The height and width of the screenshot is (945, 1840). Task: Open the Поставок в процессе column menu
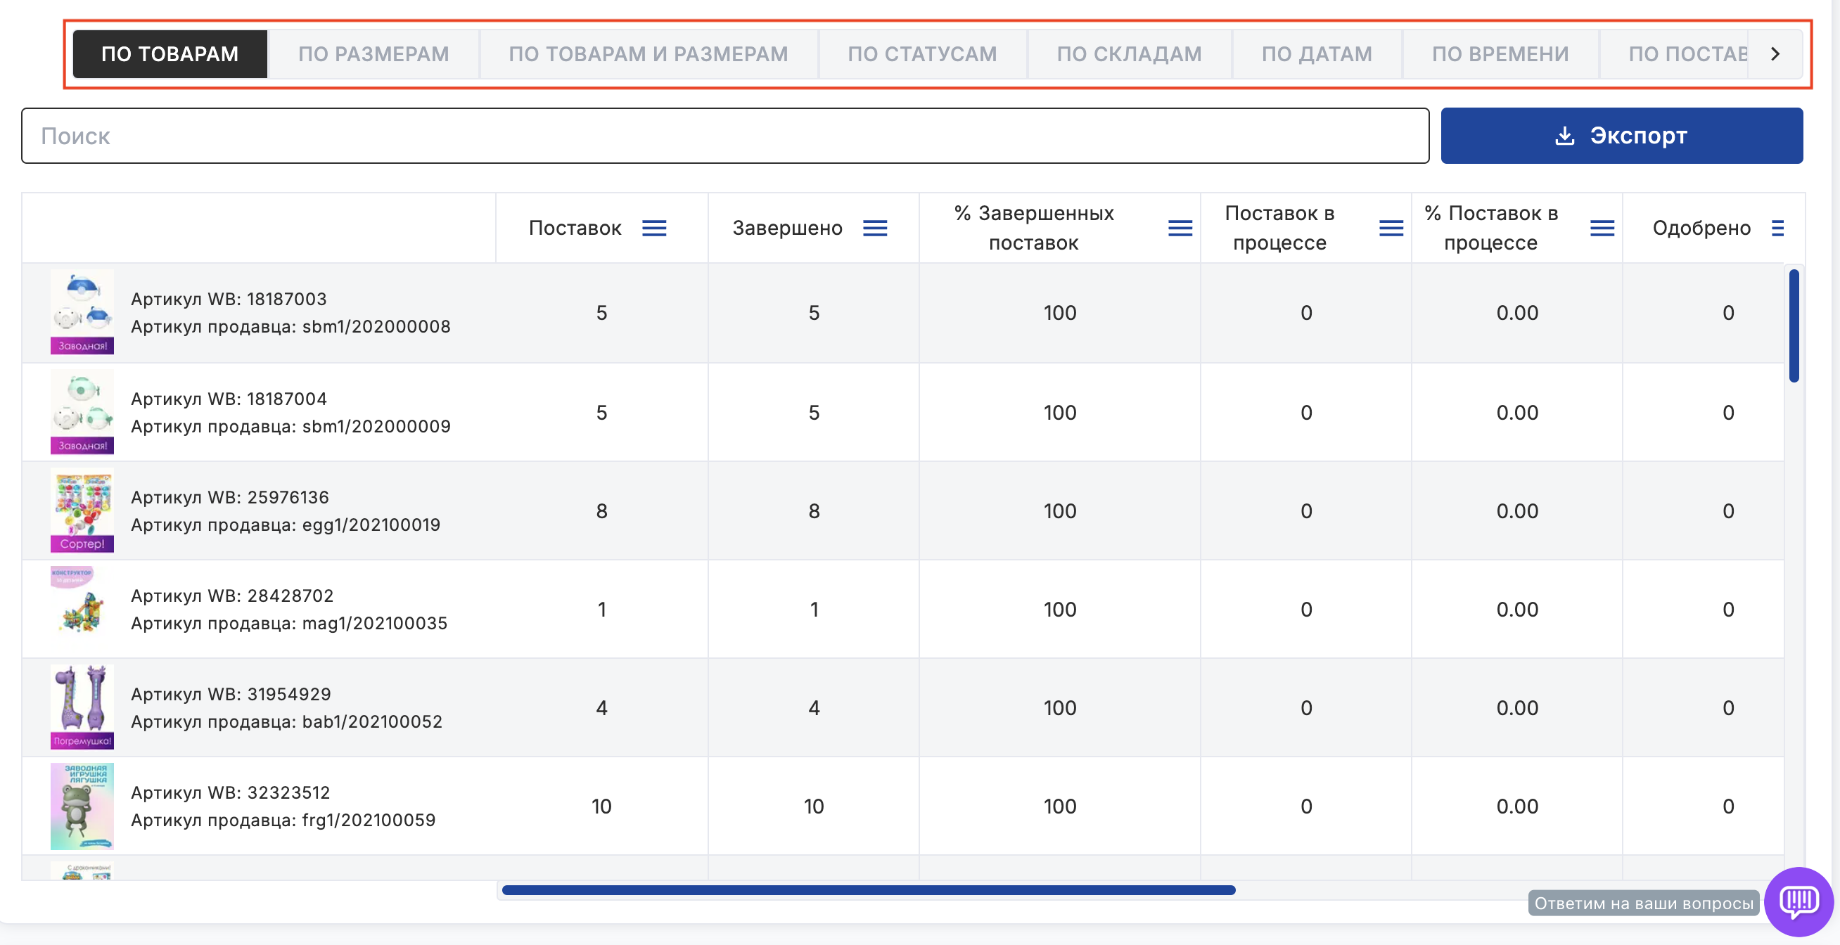pyautogui.click(x=1390, y=228)
